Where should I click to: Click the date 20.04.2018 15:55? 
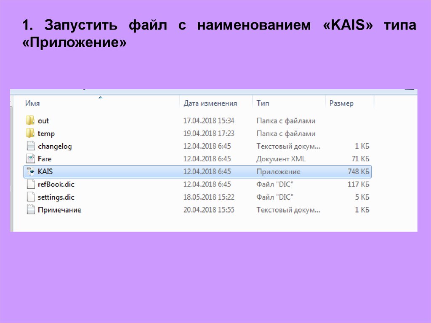tap(209, 210)
